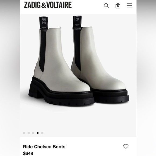Select the active black fourth carousel dot
The height and width of the screenshot is (156, 156).
38,133
